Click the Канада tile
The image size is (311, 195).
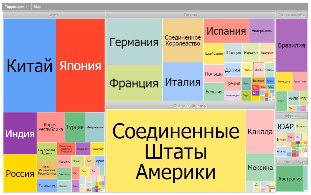tap(260, 131)
